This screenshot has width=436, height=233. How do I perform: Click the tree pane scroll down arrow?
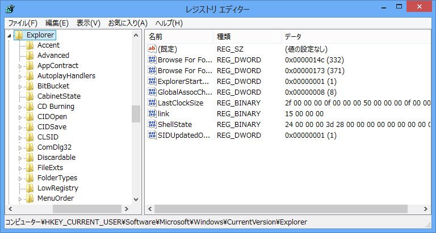[x=136, y=199]
